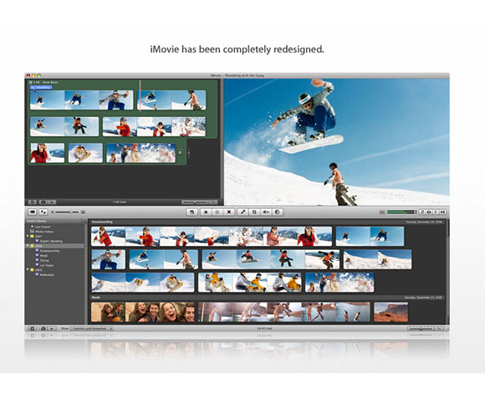This screenshot has height=393, width=485.
Task: Open music and sound effects browser
Action: point(422,212)
